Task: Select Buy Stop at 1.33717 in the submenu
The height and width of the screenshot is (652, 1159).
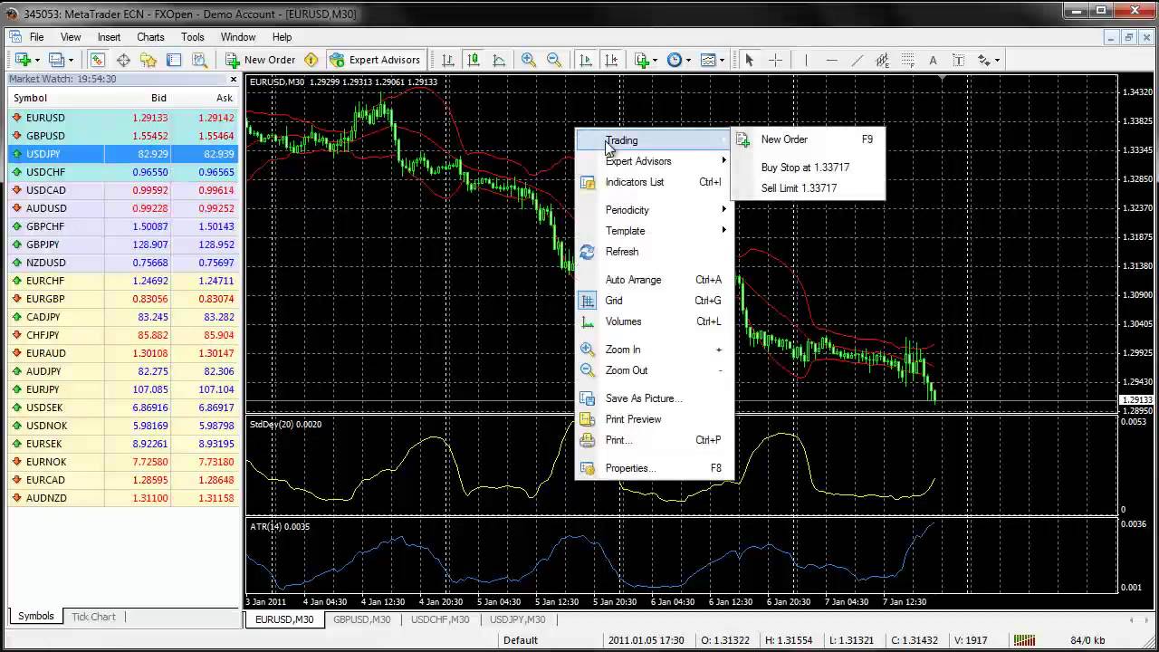Action: pos(805,168)
